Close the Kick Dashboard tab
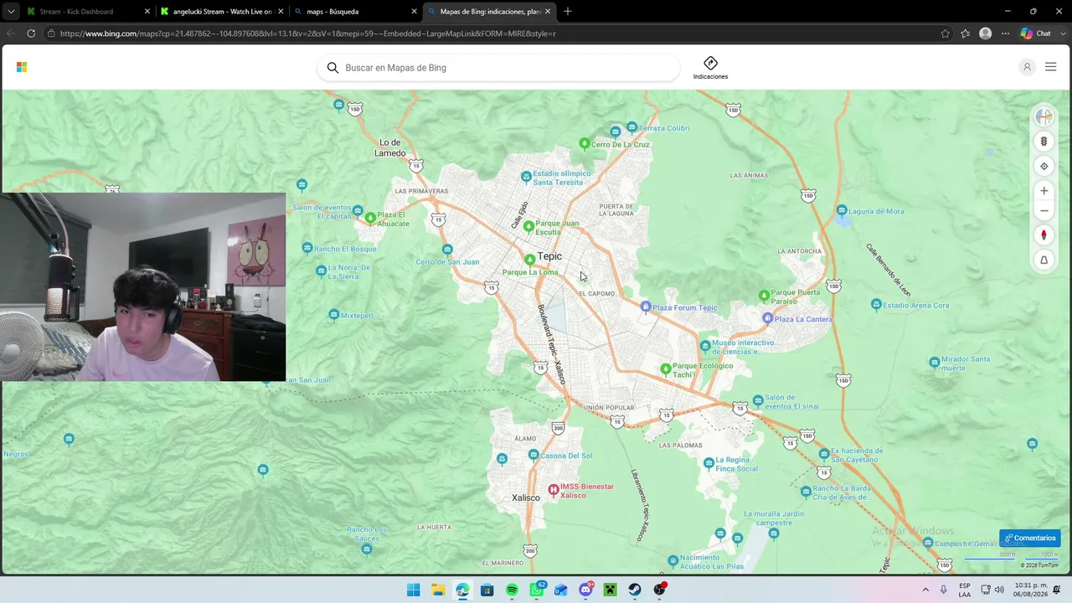Viewport: 1072px width, 603px height. click(x=147, y=12)
